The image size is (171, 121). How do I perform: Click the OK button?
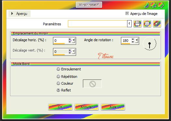pyautogui.click(x=60, y=107)
